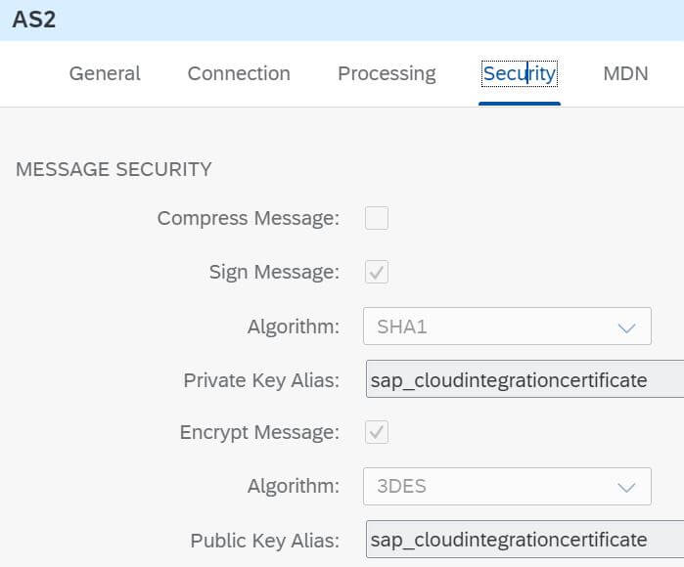Click the Encrypt Message label

[x=259, y=432]
